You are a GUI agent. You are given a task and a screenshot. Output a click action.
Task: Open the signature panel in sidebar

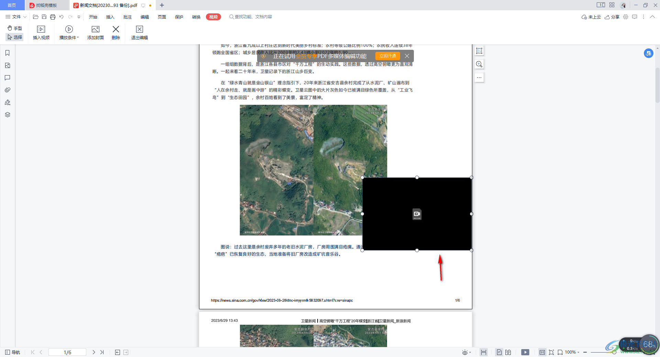coord(8,102)
